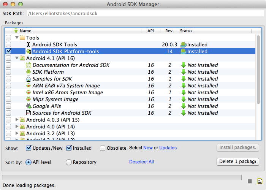Viewport: 266px width, 190px height.
Task: Click the Status column header
Action: [x=215, y=31]
